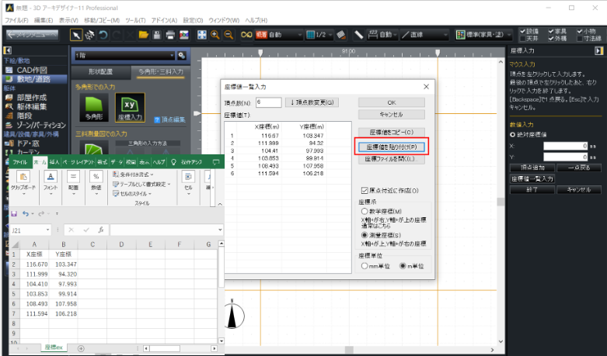Select the 数学座標 radio button
Screen dimensions: 607x356
point(364,210)
